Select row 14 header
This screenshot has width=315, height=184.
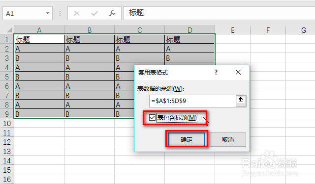7,160
